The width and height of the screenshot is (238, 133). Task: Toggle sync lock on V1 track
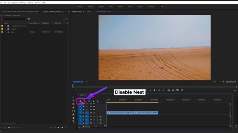tap(91, 113)
